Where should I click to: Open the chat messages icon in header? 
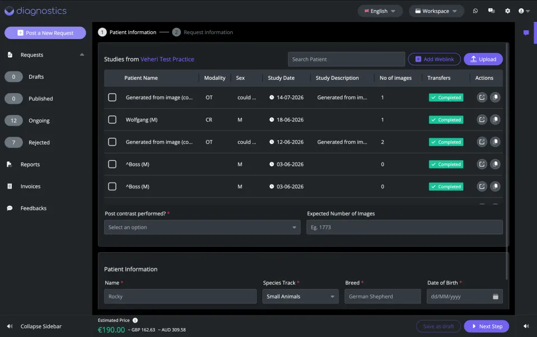point(492,11)
